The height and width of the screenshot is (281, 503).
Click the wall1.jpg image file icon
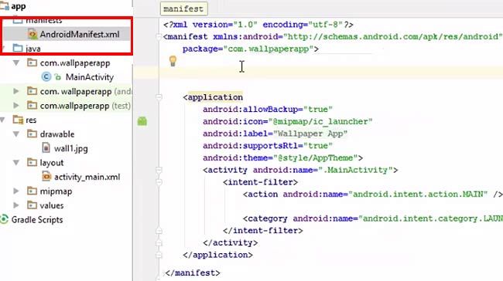point(46,148)
